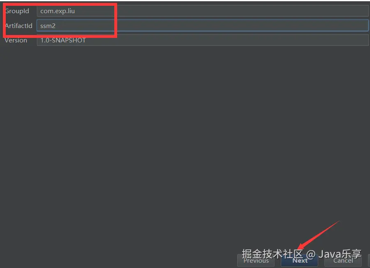Focus the Version input field
Viewport: 370px width, 268px height.
point(203,40)
